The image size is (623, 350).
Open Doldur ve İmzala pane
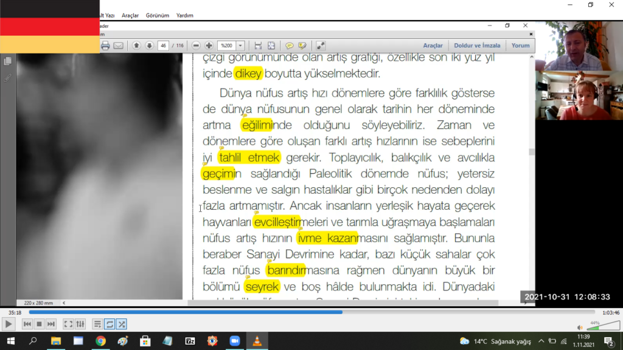click(x=477, y=46)
